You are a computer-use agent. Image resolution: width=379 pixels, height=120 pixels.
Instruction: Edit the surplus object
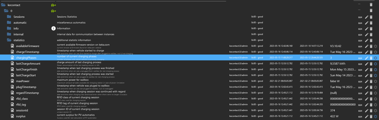(x=367, y=117)
